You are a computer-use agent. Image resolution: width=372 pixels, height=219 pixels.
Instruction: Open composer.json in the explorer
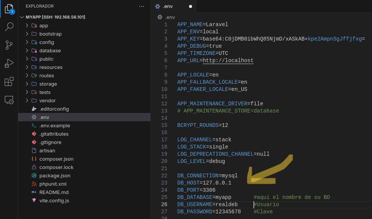point(84,159)
